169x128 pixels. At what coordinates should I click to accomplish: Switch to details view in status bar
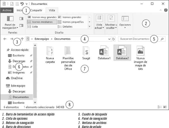(x=160, y=107)
